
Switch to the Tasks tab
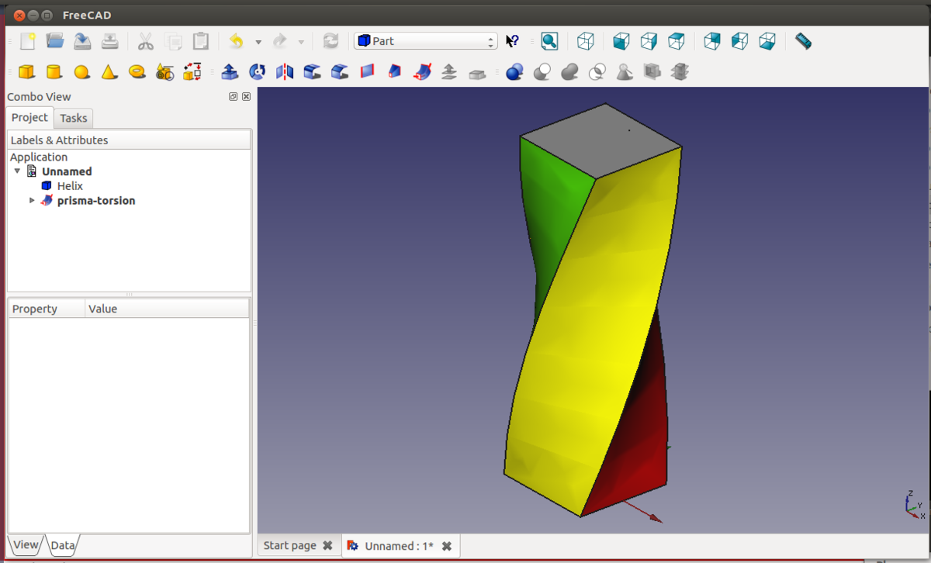pos(74,118)
